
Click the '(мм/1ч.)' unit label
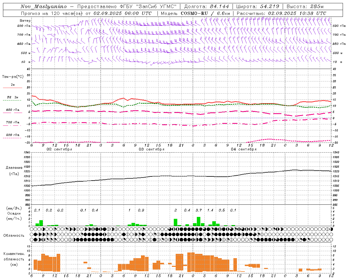point(14,219)
